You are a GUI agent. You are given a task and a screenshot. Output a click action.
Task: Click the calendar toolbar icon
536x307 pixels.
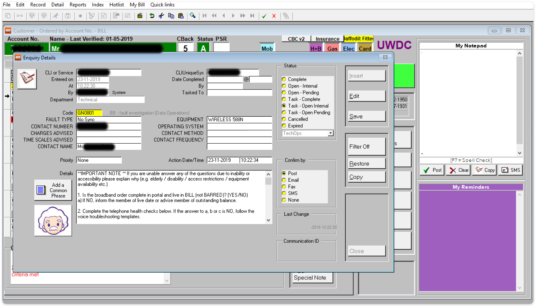tap(68, 16)
